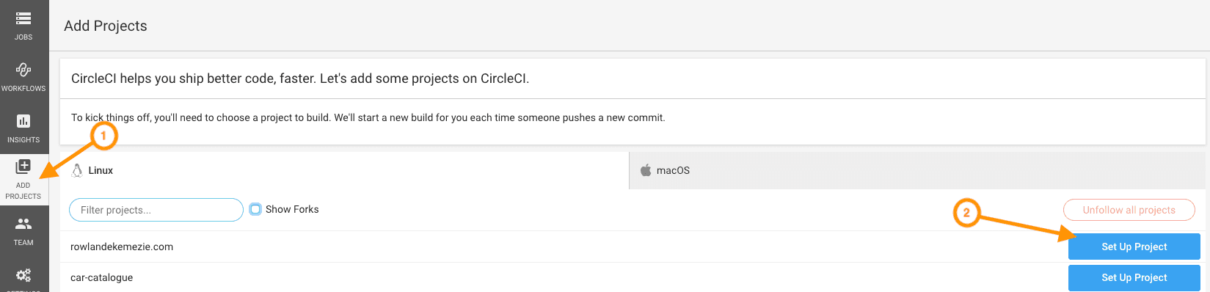
Task: Switch to the macOS tab
Action: tap(917, 170)
